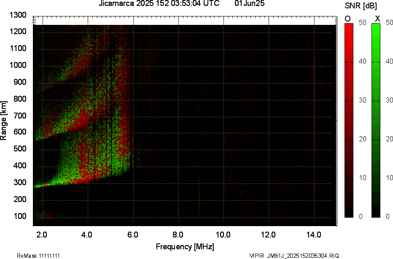Click the 14.0 frequency tick label
This screenshot has height=259, width=393.
click(x=314, y=235)
